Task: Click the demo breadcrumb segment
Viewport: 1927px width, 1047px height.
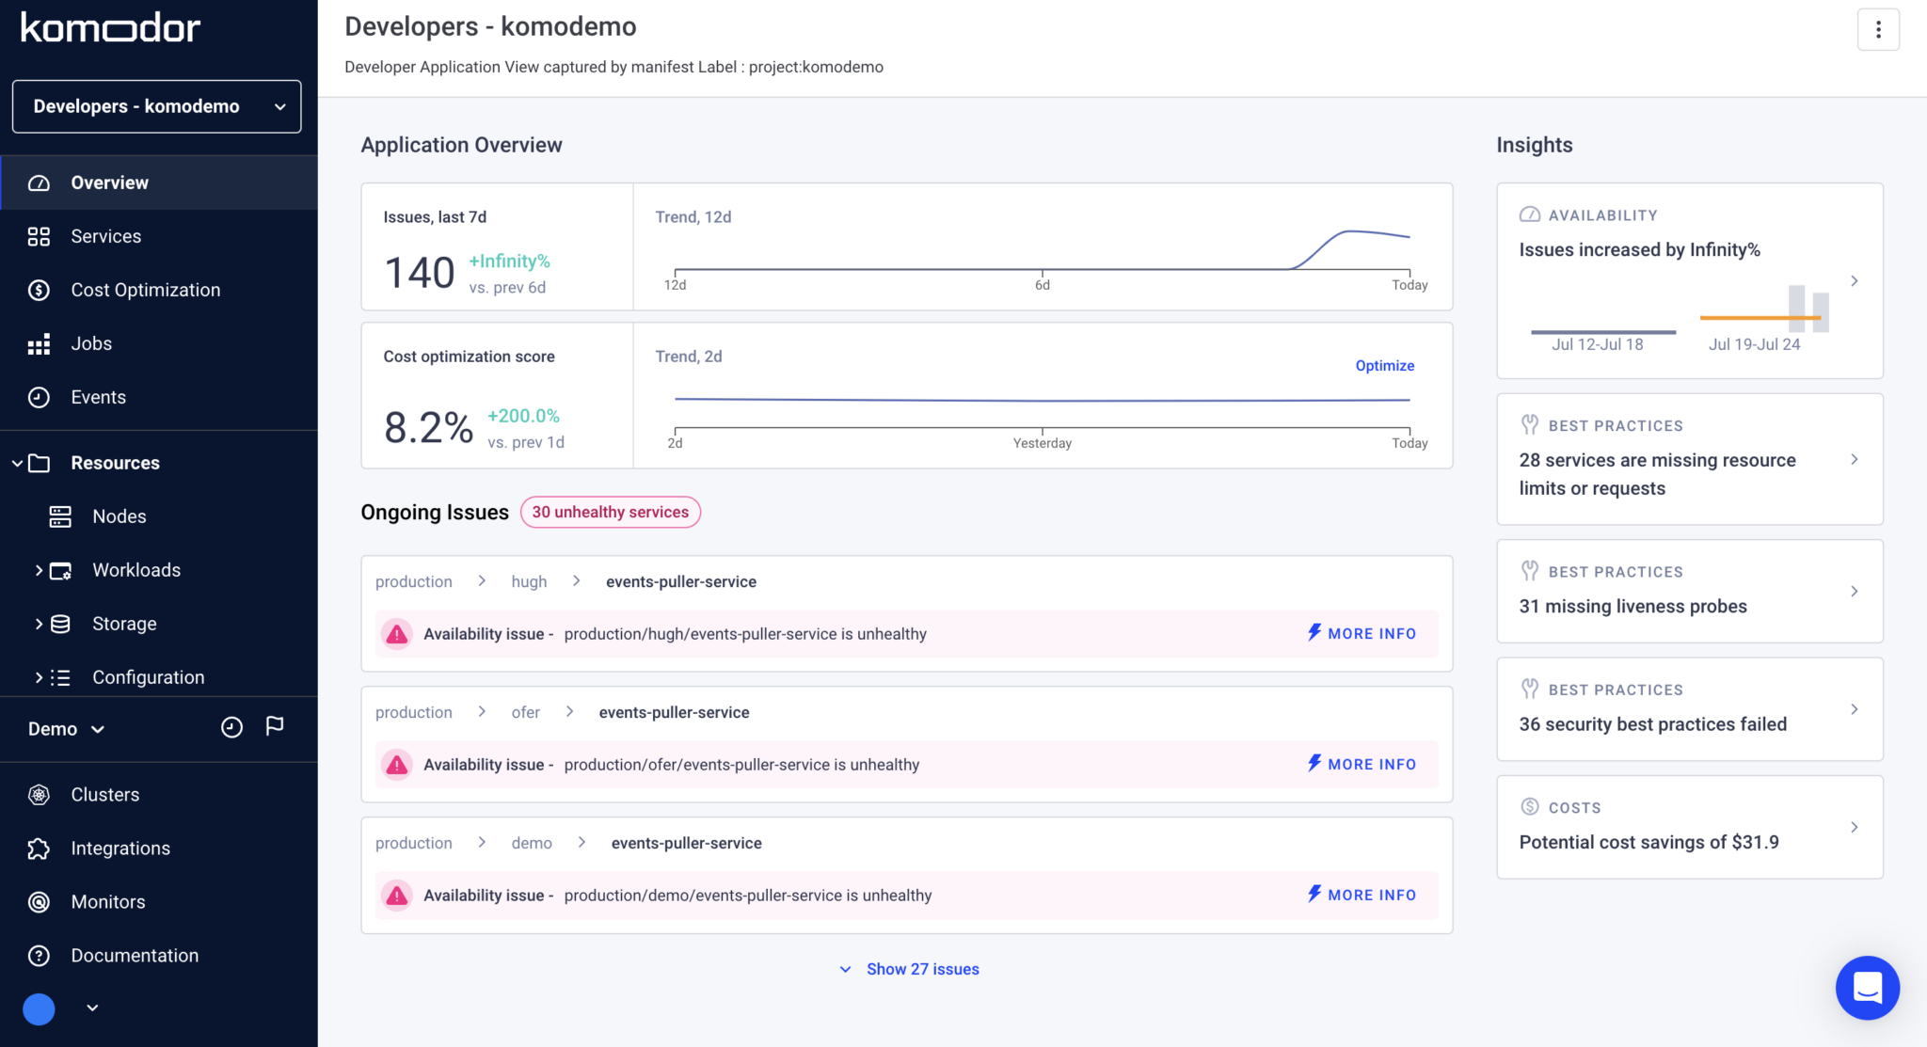Action: pos(532,843)
